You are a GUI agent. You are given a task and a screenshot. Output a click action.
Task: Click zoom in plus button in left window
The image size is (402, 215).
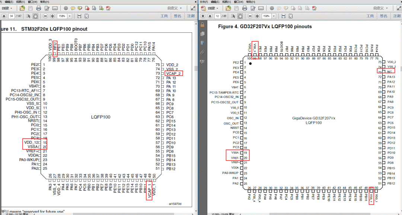pyautogui.click(x=52, y=16)
